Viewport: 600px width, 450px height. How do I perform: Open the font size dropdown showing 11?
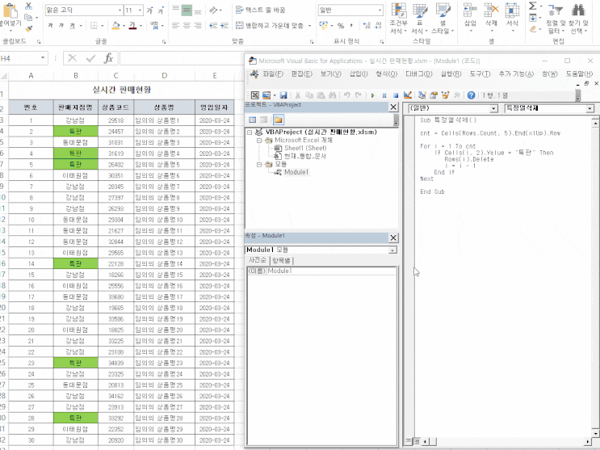140,10
